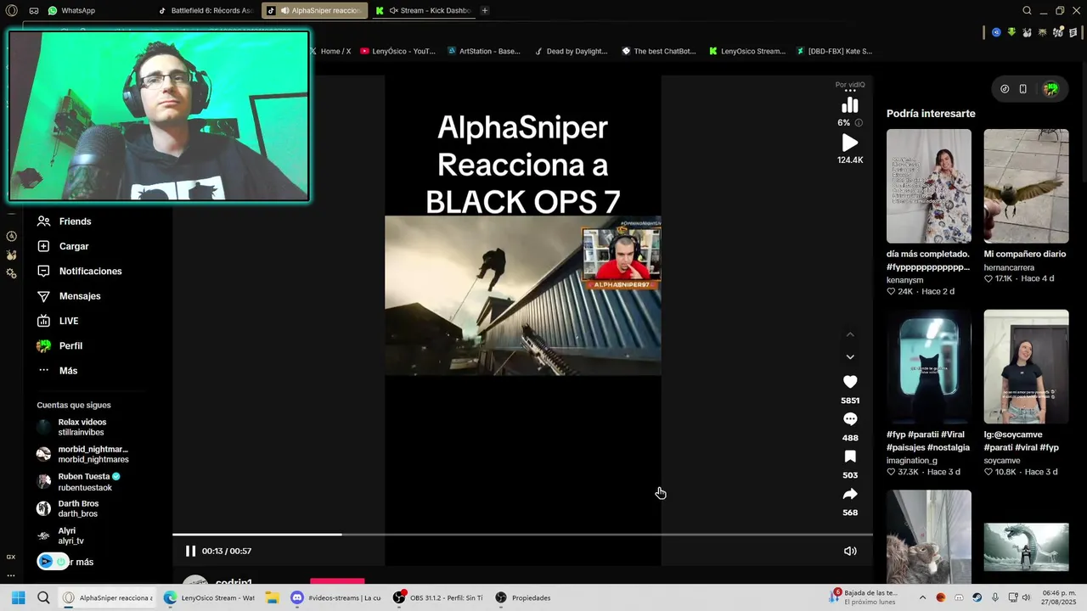Expand the system tray hidden icons chevron
This screenshot has width=1087, height=611.
click(922, 597)
